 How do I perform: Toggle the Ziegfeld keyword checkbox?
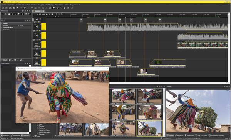pos(38,134)
